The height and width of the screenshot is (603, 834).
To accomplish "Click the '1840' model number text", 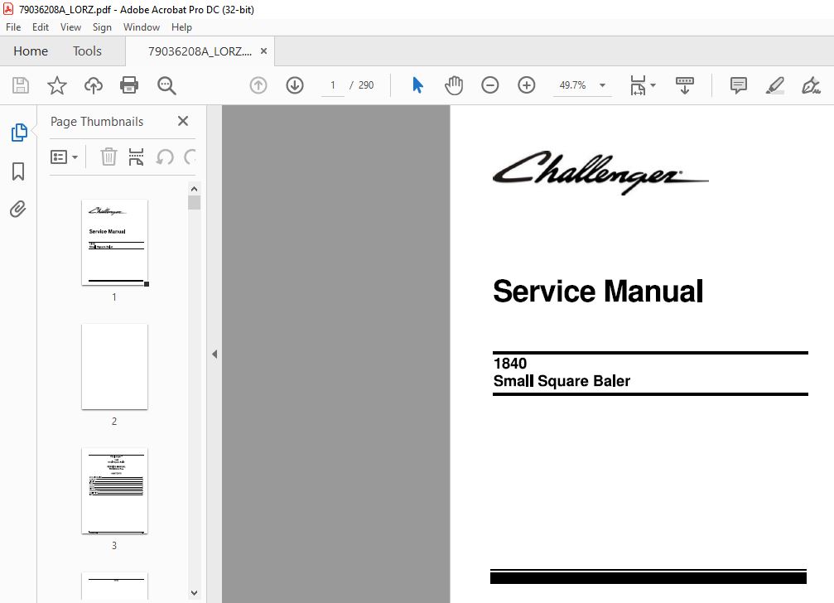I will pyautogui.click(x=510, y=363).
